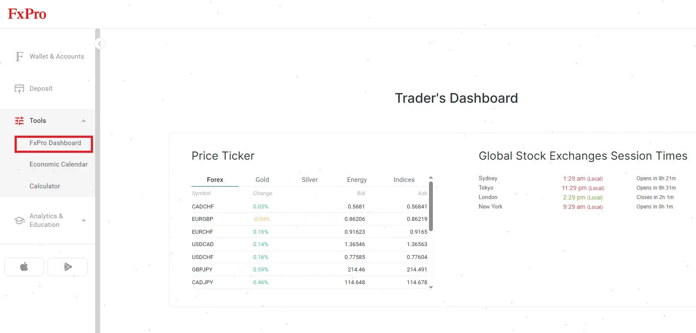This screenshot has height=333, width=696.
Task: Open the Apple App Store download icon
Action: [x=24, y=267]
